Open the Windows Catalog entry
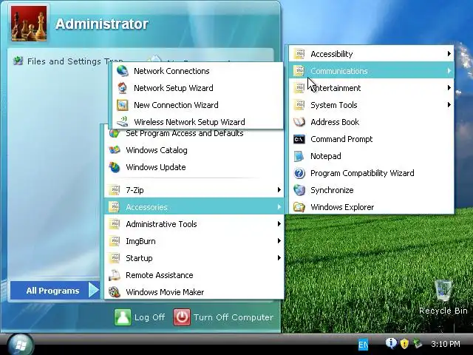473x355 pixels. 194,150
